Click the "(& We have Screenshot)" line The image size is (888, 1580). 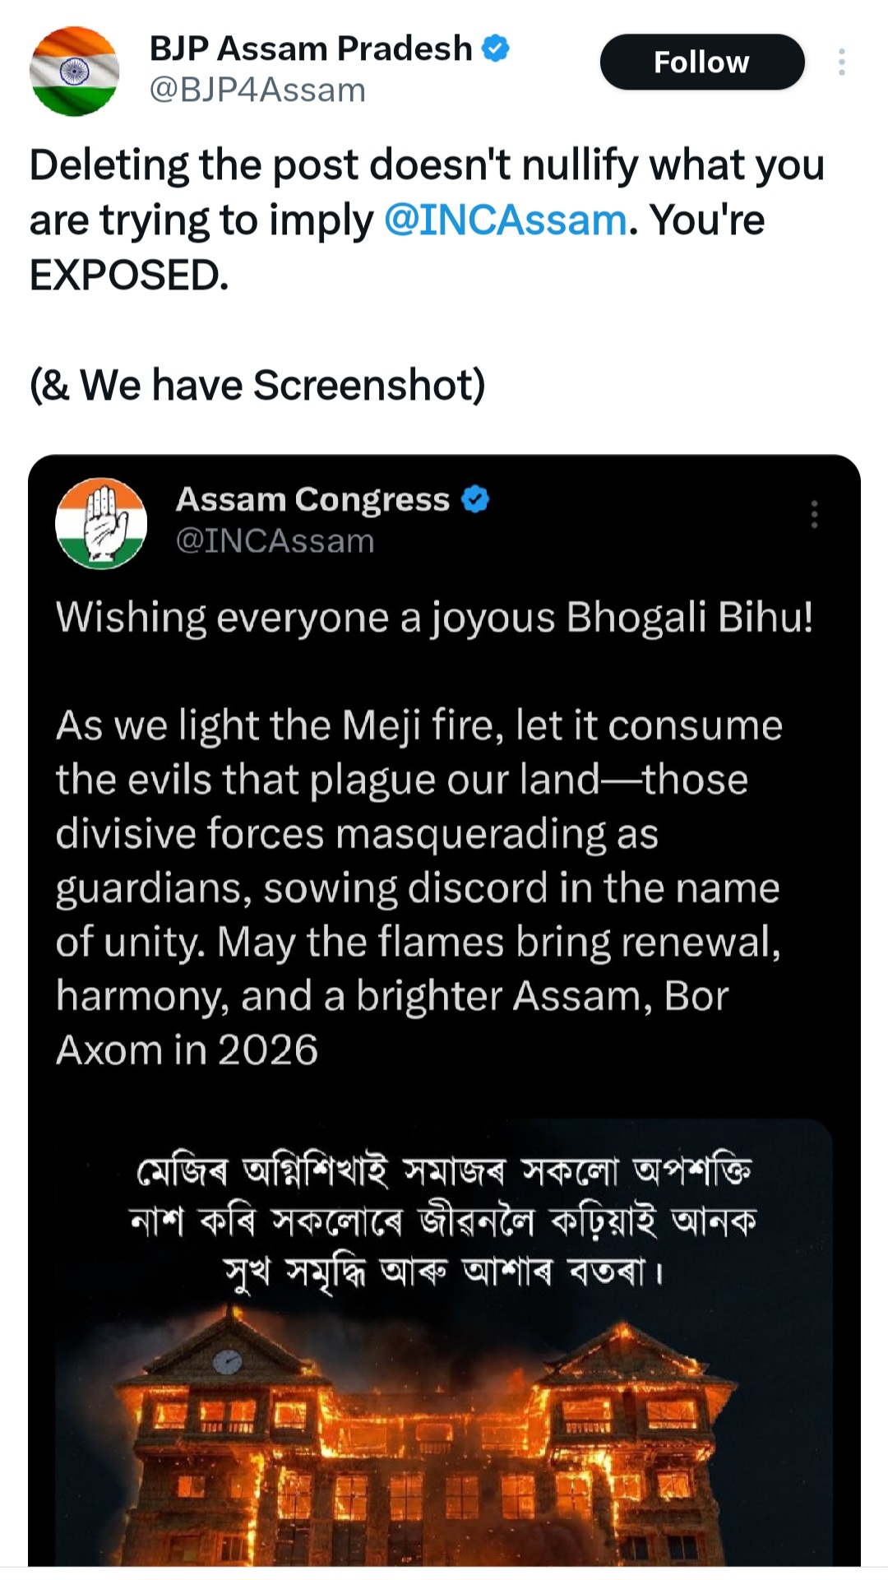pyautogui.click(x=257, y=385)
